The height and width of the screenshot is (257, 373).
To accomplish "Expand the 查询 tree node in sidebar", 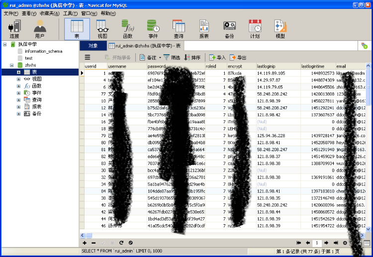I will [x=19, y=100].
